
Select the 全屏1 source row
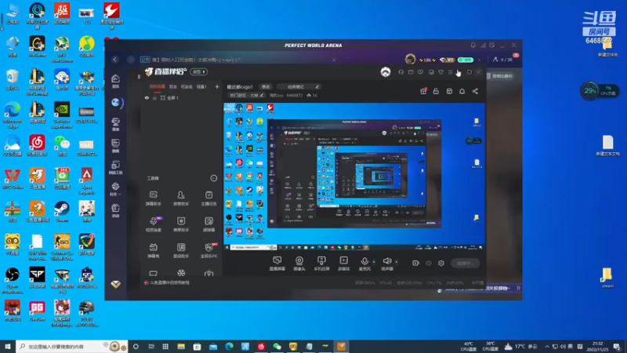point(181,97)
